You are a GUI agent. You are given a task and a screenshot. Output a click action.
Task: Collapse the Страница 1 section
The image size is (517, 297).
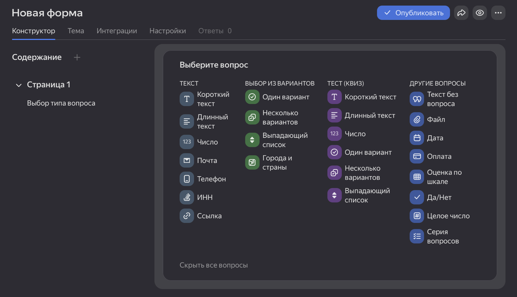[x=19, y=85]
